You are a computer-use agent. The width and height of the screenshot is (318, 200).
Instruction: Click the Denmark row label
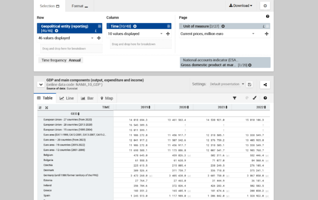(49, 170)
